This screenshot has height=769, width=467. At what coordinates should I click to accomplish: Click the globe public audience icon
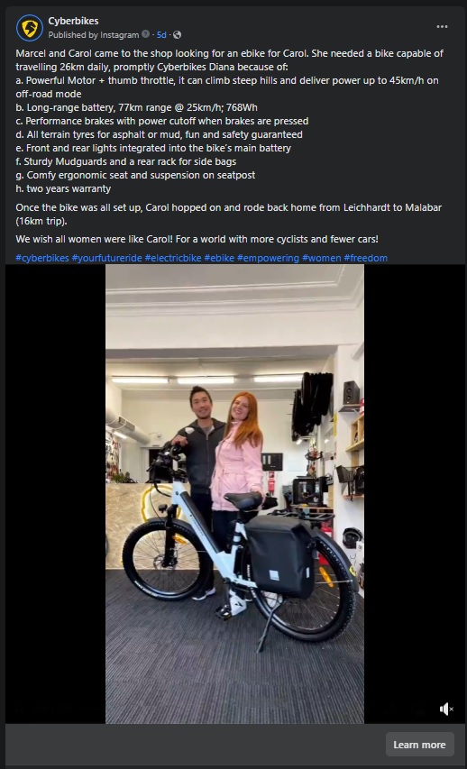pos(177,35)
